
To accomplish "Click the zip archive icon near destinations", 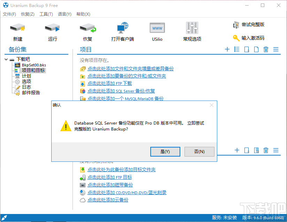I will (256, 150).
